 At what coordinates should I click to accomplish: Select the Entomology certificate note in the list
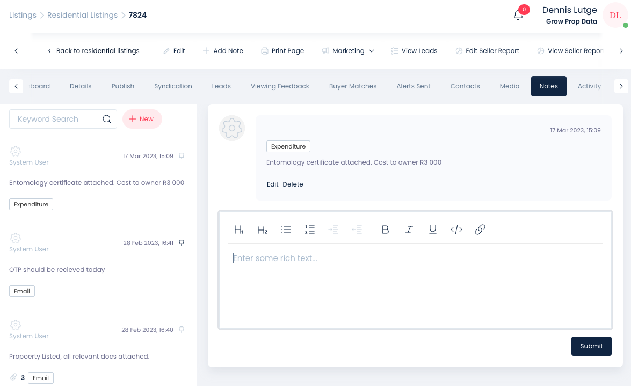pos(97,183)
